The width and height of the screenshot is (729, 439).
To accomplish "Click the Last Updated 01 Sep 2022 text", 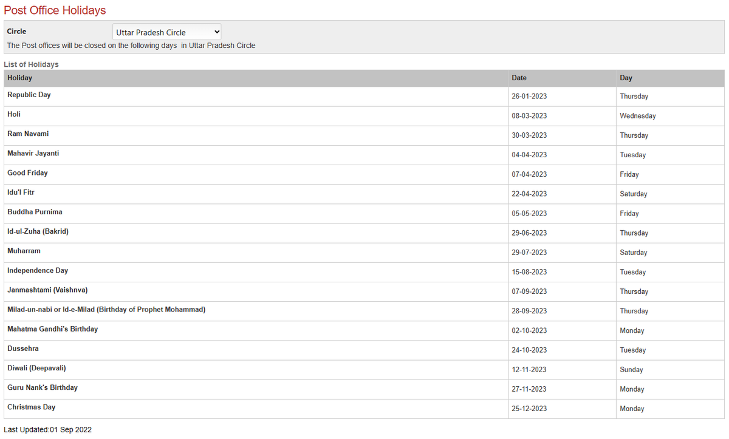I will click(48, 429).
